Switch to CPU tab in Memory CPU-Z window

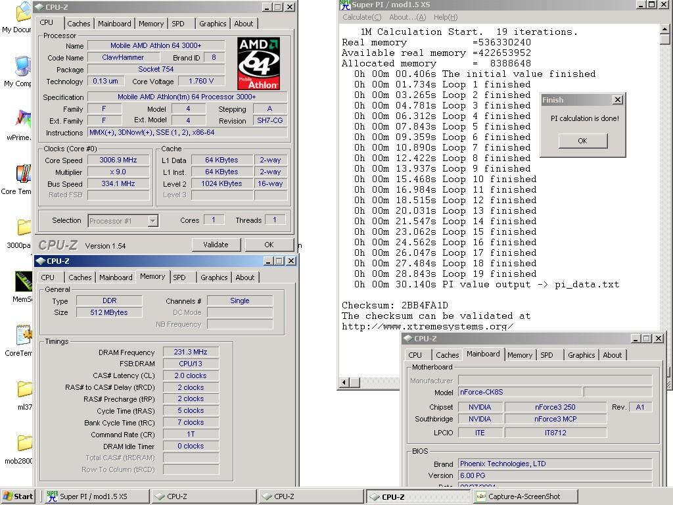47,277
